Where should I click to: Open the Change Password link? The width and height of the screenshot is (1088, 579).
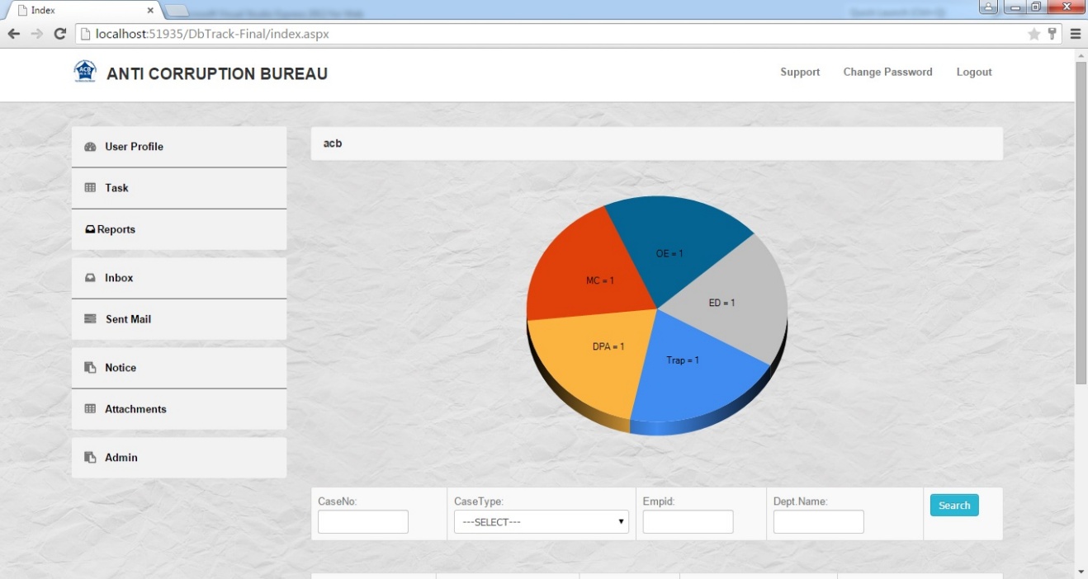(887, 72)
